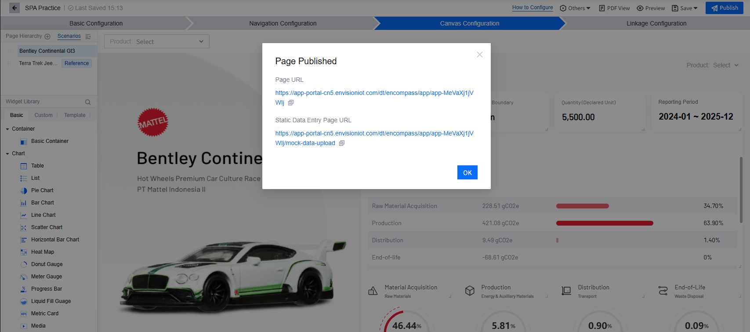750x332 pixels.
Task: Collapse the Container group
Action: (7, 129)
